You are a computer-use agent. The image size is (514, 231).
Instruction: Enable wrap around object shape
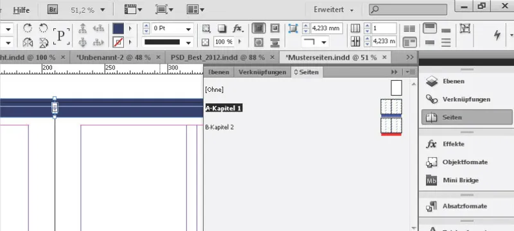click(259, 42)
